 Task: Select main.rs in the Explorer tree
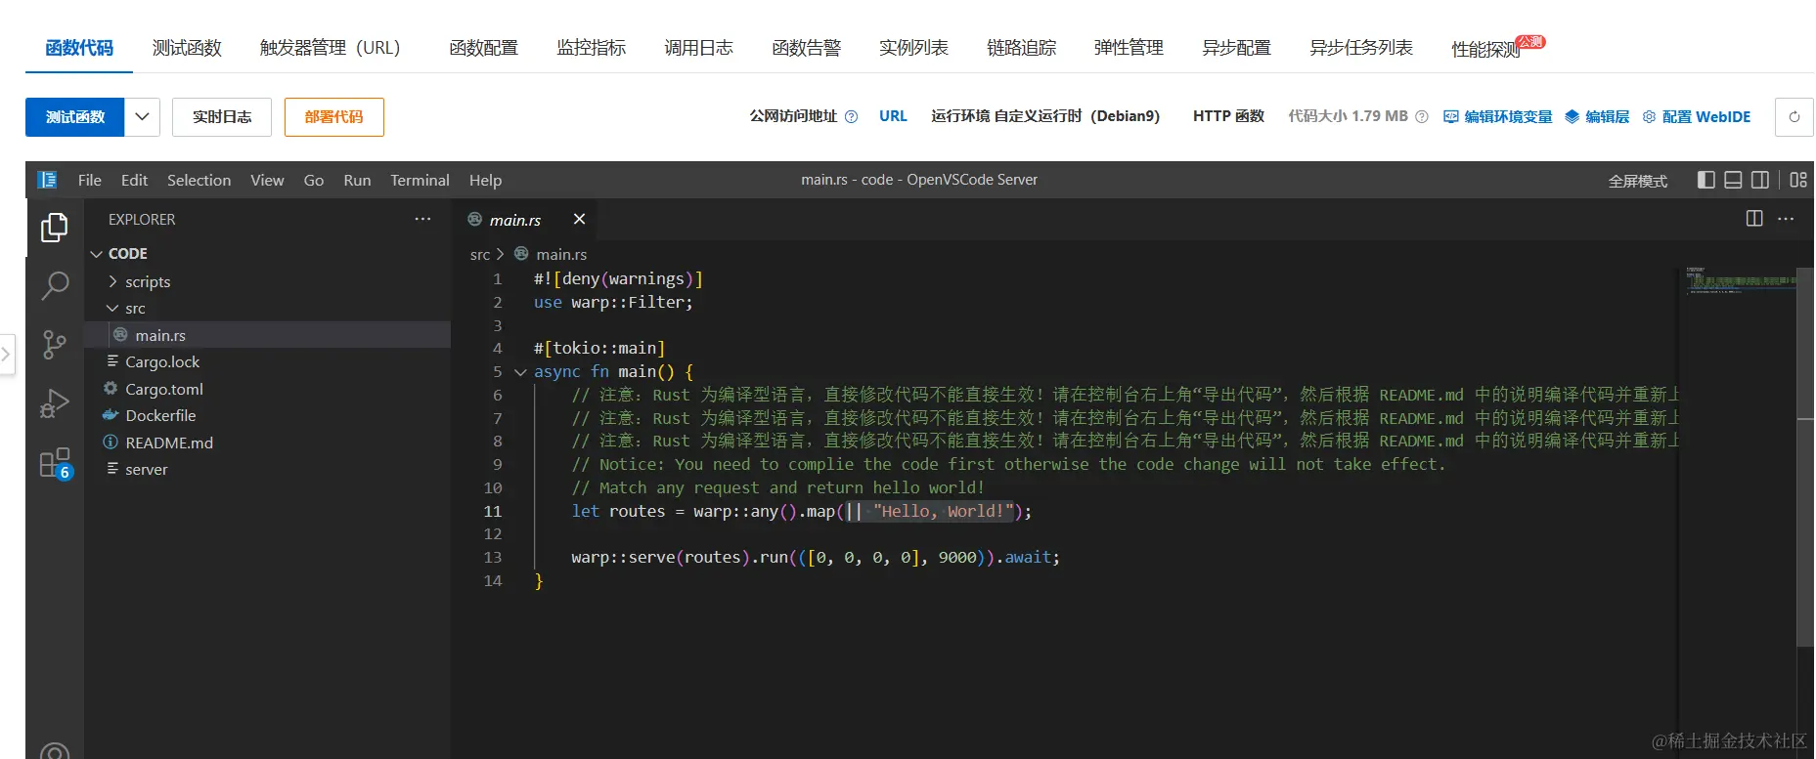pos(268,335)
